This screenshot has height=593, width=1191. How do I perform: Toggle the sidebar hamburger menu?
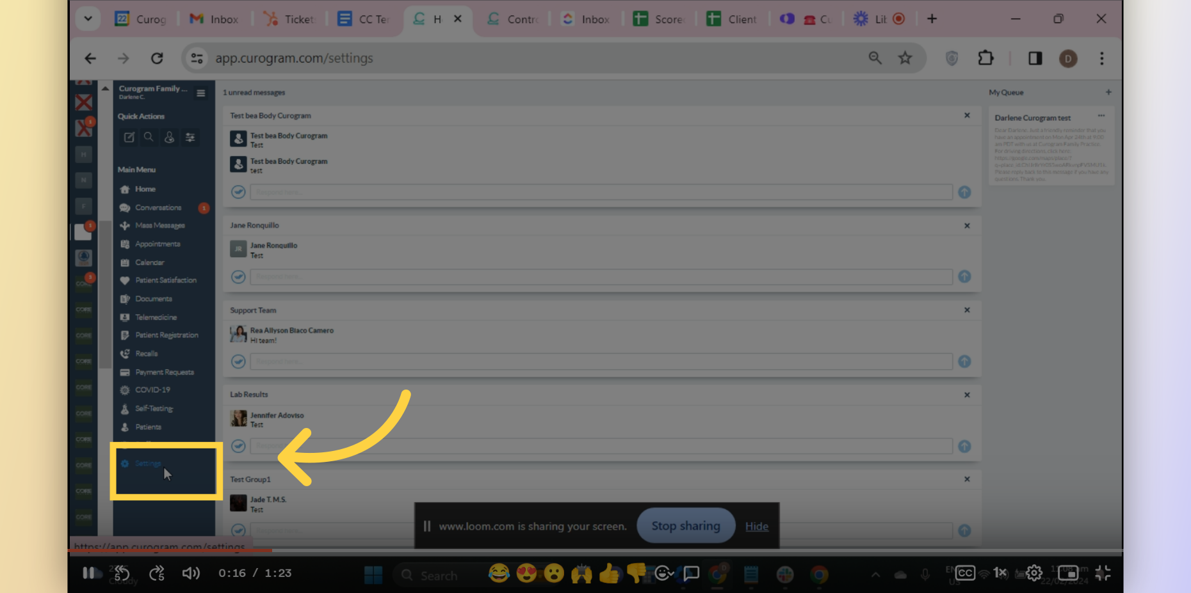[201, 93]
